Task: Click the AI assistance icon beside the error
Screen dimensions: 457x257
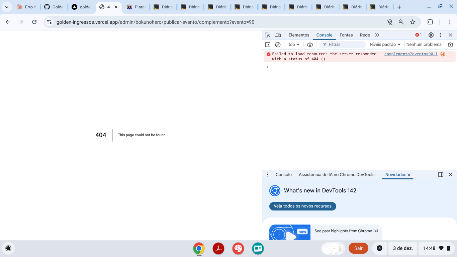Action: [443, 54]
